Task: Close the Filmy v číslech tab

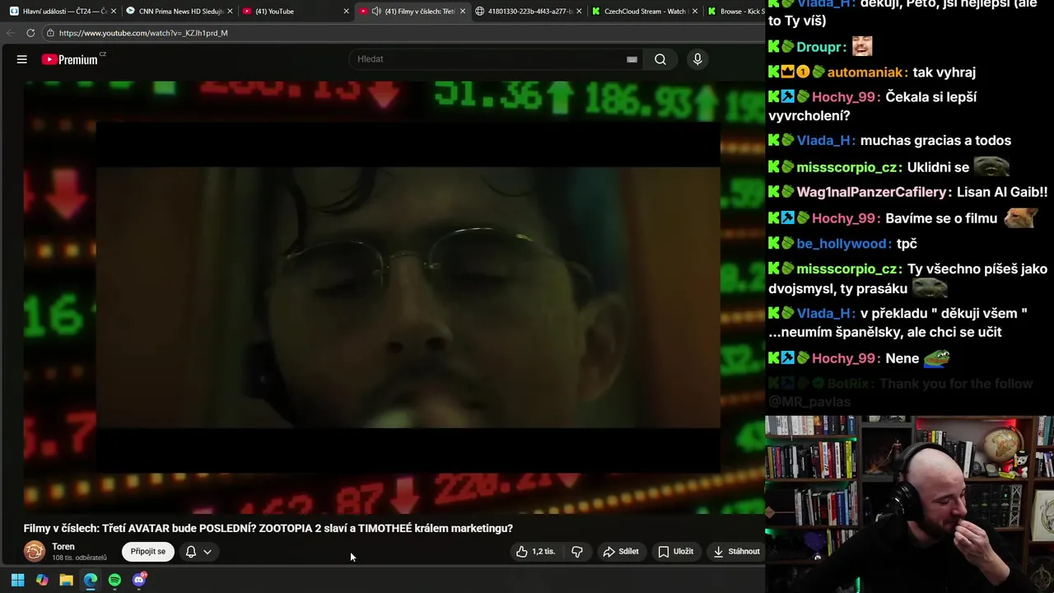Action: (x=463, y=12)
